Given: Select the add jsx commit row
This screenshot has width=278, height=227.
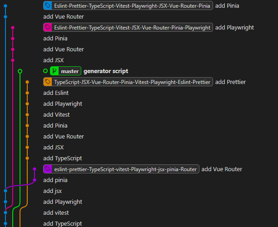Looking at the screenshot, I should [53, 191].
